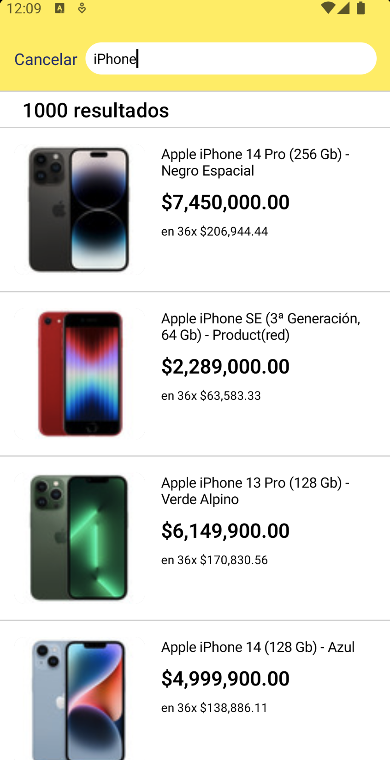This screenshot has height=775, width=390.
Task: Tap the battery indicator icon
Action: pos(360,8)
